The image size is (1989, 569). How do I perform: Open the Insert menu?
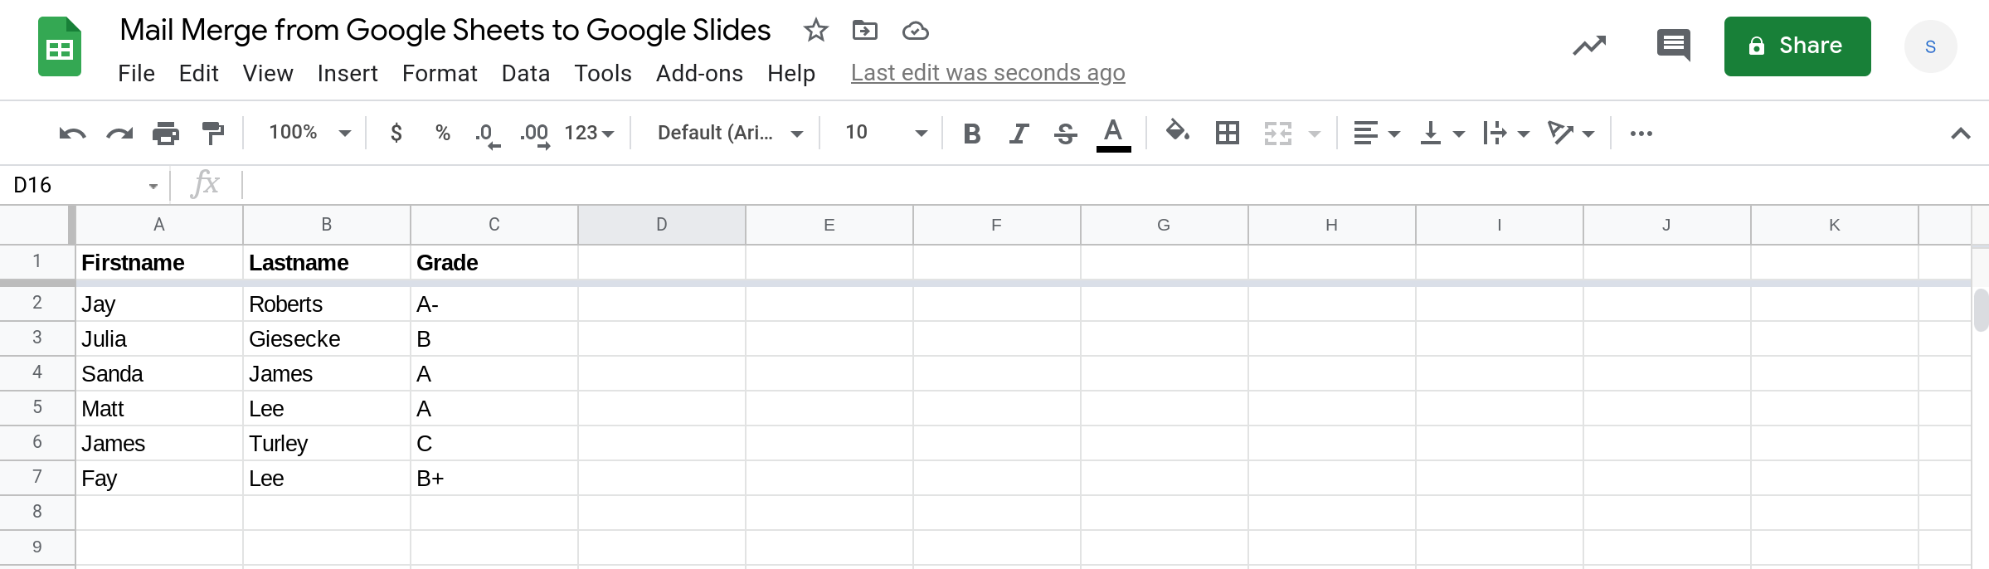(x=348, y=74)
